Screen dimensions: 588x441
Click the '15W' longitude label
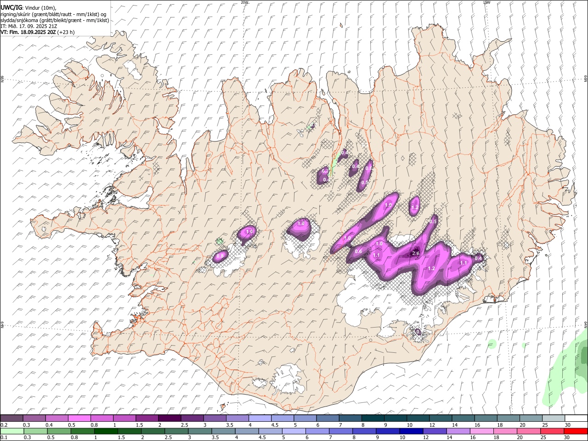pos(486,2)
